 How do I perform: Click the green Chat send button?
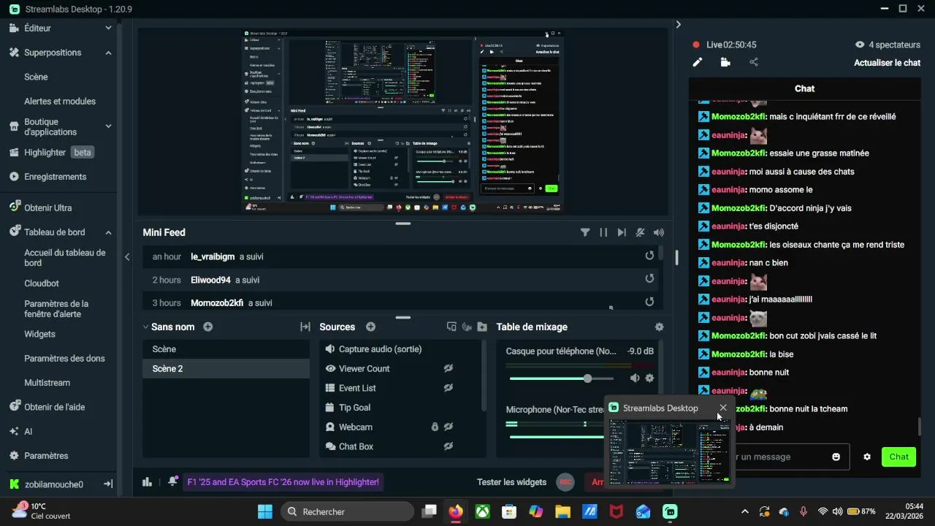pyautogui.click(x=898, y=457)
